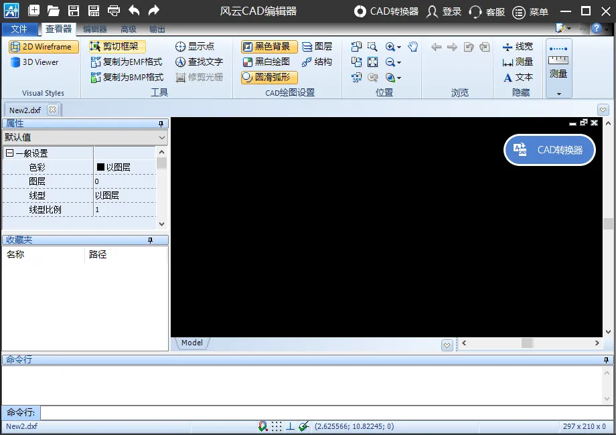This screenshot has height=435, width=616.
Task: Toggle the 黑色背景 black background option
Action: pyautogui.click(x=269, y=47)
